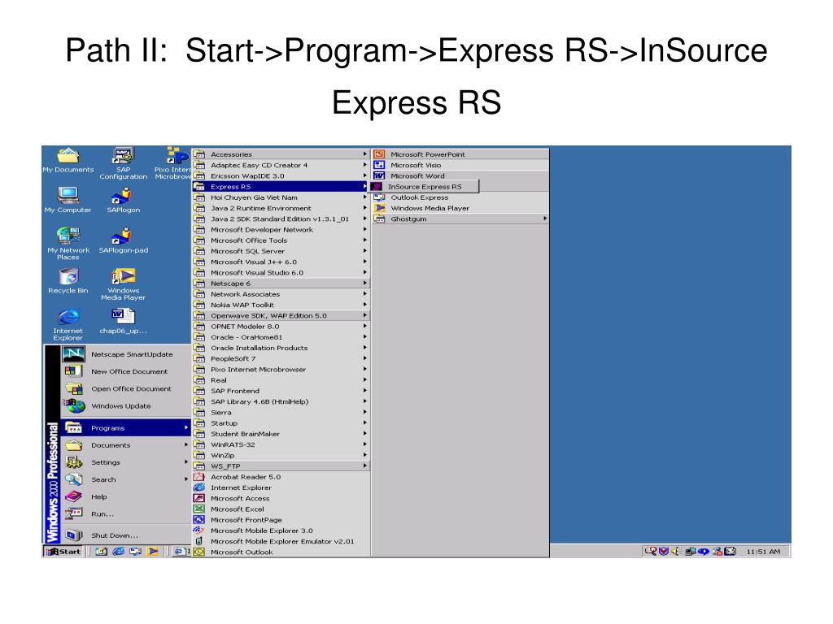Launch SAPlogon desktop shortcut
Screen dimensions: 833x624
coord(123,200)
